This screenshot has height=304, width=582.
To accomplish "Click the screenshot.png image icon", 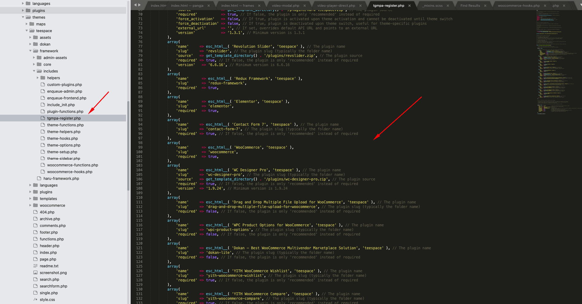I will pyautogui.click(x=36, y=272).
